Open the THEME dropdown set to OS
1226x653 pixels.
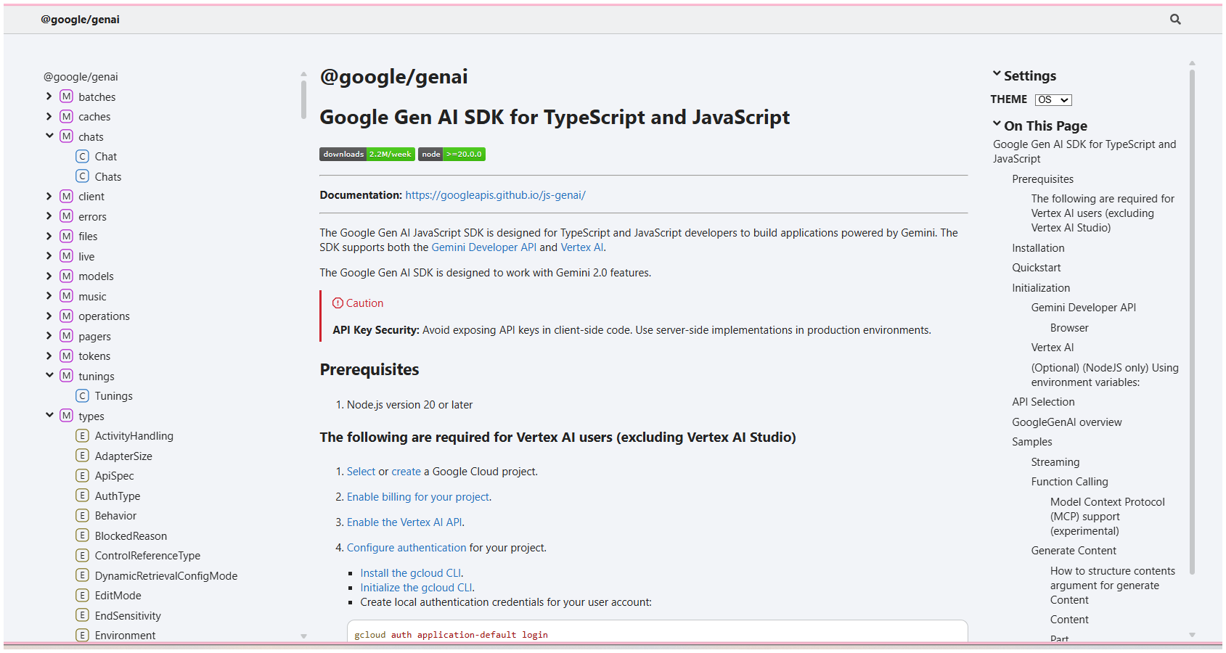(1053, 100)
